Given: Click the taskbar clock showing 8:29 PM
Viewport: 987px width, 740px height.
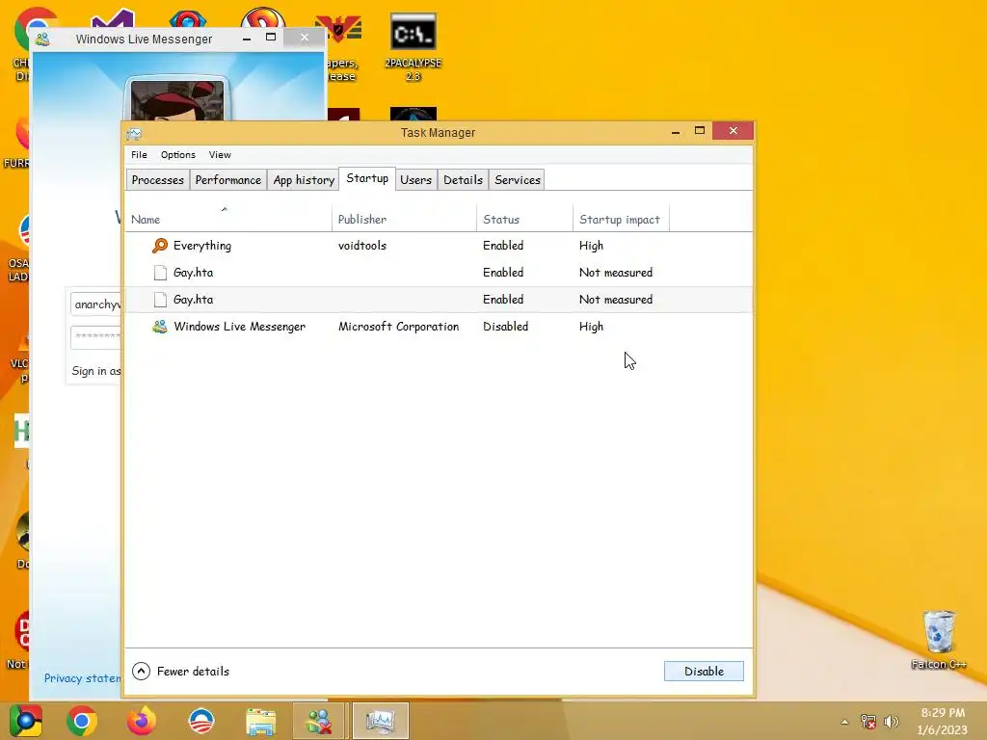Looking at the screenshot, I should [x=943, y=721].
